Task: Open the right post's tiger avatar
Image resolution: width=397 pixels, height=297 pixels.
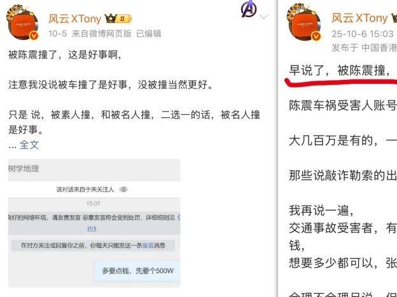Action: (x=304, y=22)
